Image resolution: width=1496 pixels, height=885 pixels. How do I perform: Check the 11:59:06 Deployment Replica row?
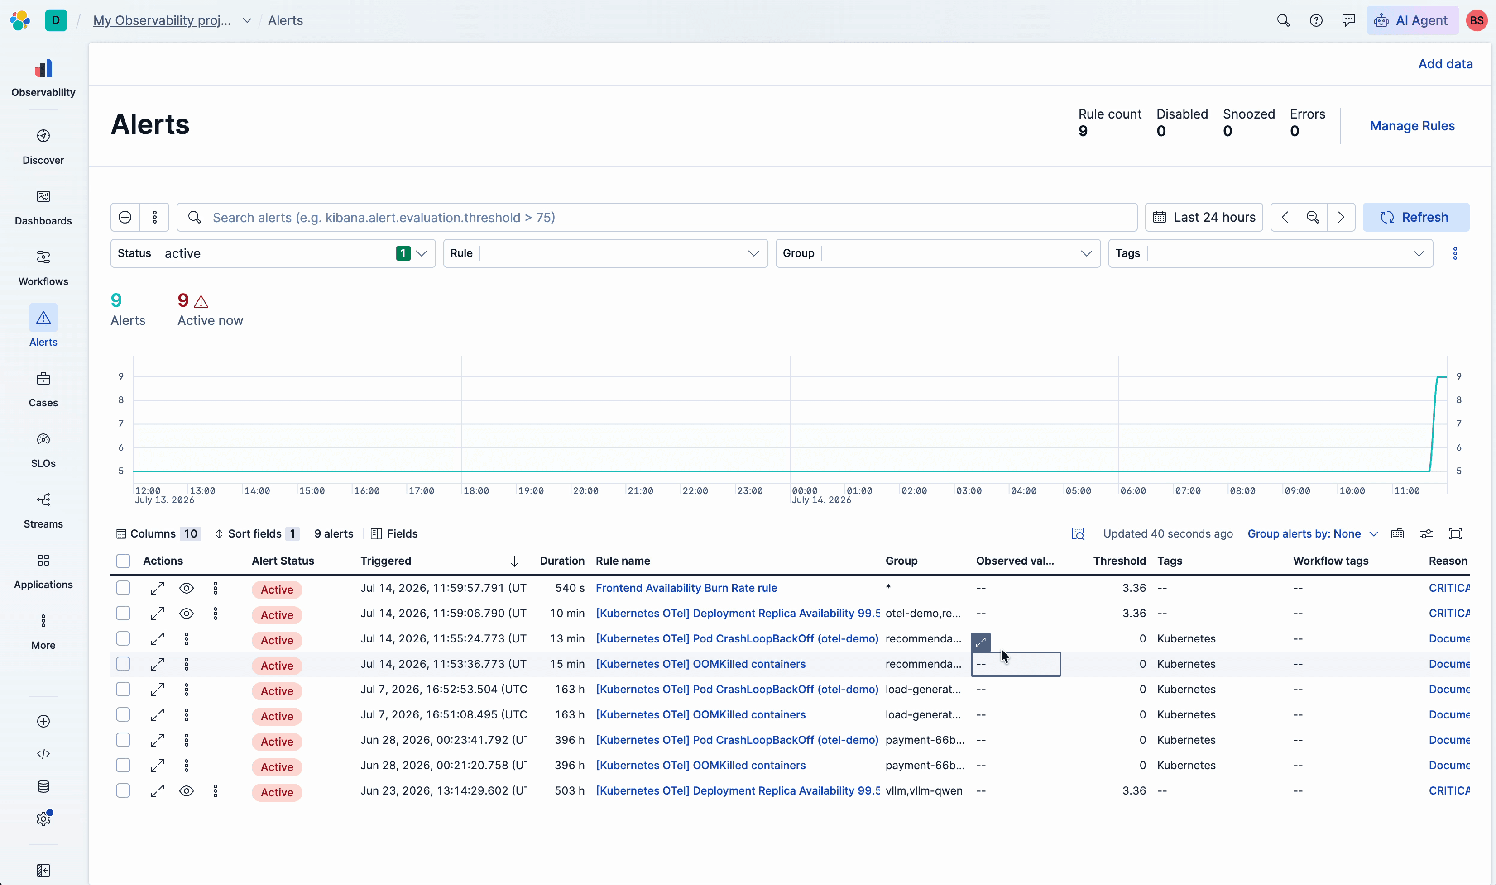pyautogui.click(x=123, y=613)
